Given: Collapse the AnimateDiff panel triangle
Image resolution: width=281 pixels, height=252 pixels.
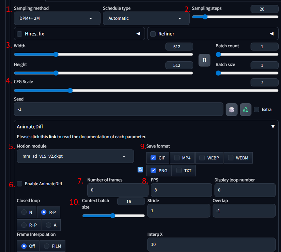Looking at the screenshot, I should (272, 127).
